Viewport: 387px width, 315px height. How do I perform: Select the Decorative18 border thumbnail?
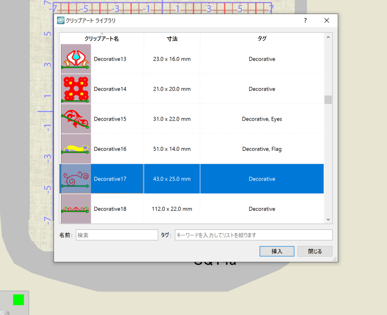pos(76,209)
